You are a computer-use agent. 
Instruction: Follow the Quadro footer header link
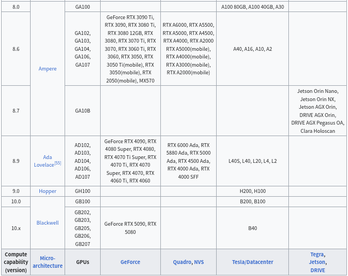(x=182, y=262)
